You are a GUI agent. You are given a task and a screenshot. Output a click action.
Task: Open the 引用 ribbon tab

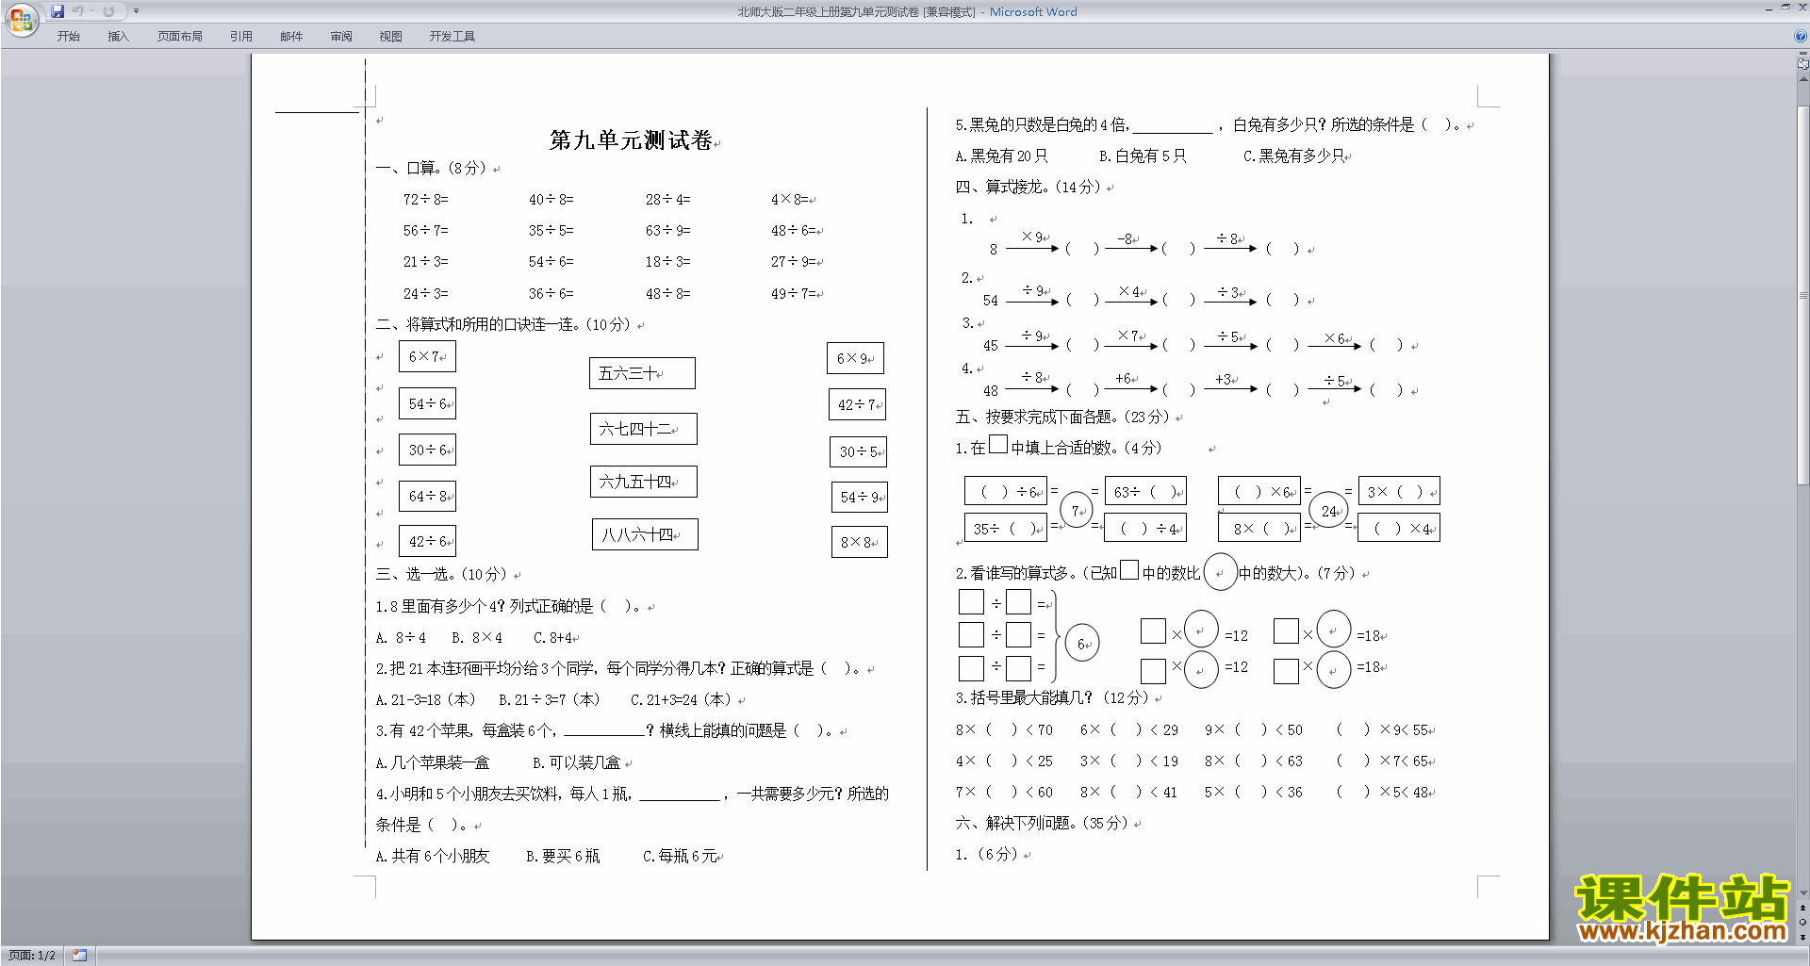tap(241, 36)
